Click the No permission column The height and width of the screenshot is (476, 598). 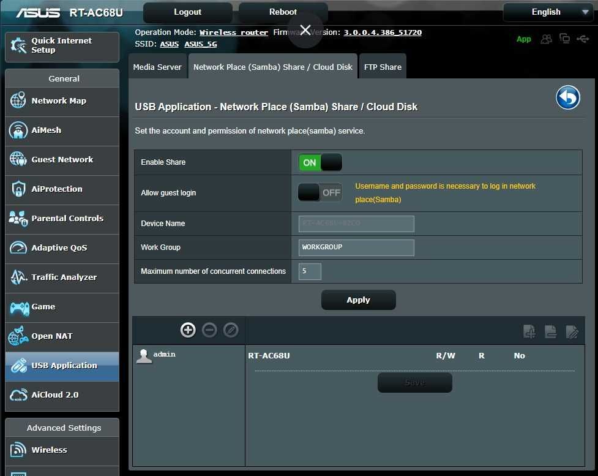point(520,356)
